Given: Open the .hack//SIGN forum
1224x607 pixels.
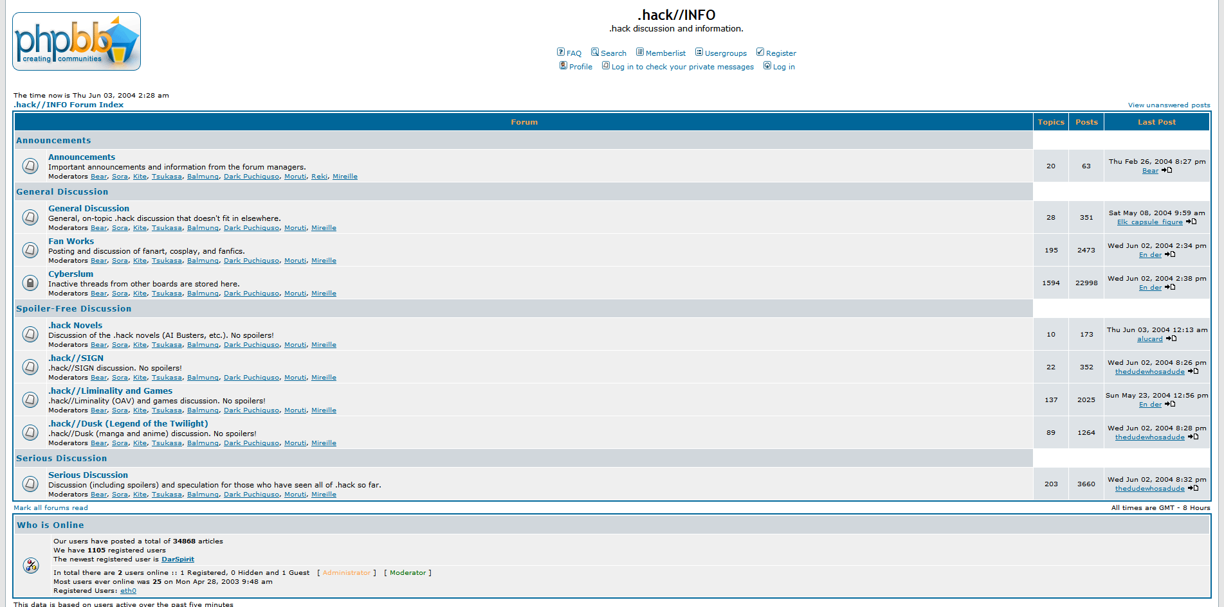Looking at the screenshot, I should click(76, 358).
